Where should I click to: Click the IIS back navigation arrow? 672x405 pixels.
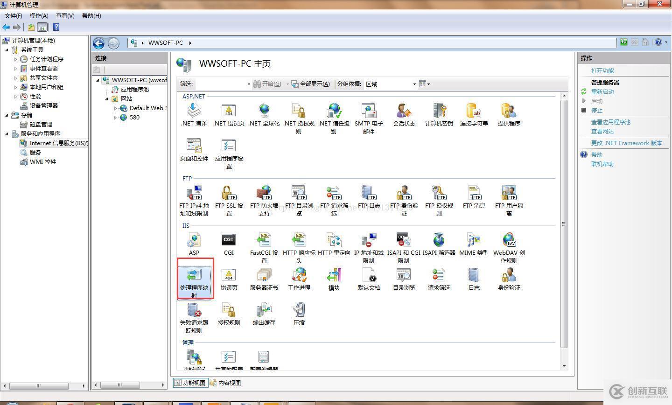coord(98,43)
